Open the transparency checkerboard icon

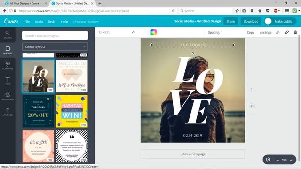coord(277,32)
